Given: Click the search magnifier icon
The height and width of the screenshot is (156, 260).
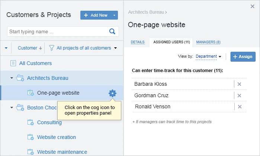Looking at the screenshot, I should click(112, 31).
